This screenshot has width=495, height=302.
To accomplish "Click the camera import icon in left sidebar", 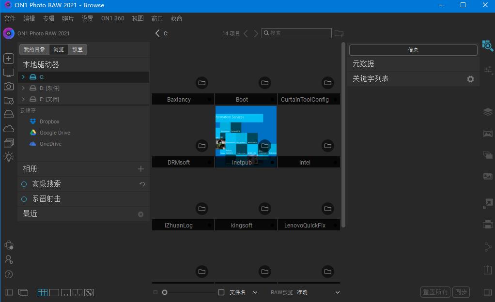I will pyautogui.click(x=8, y=86).
